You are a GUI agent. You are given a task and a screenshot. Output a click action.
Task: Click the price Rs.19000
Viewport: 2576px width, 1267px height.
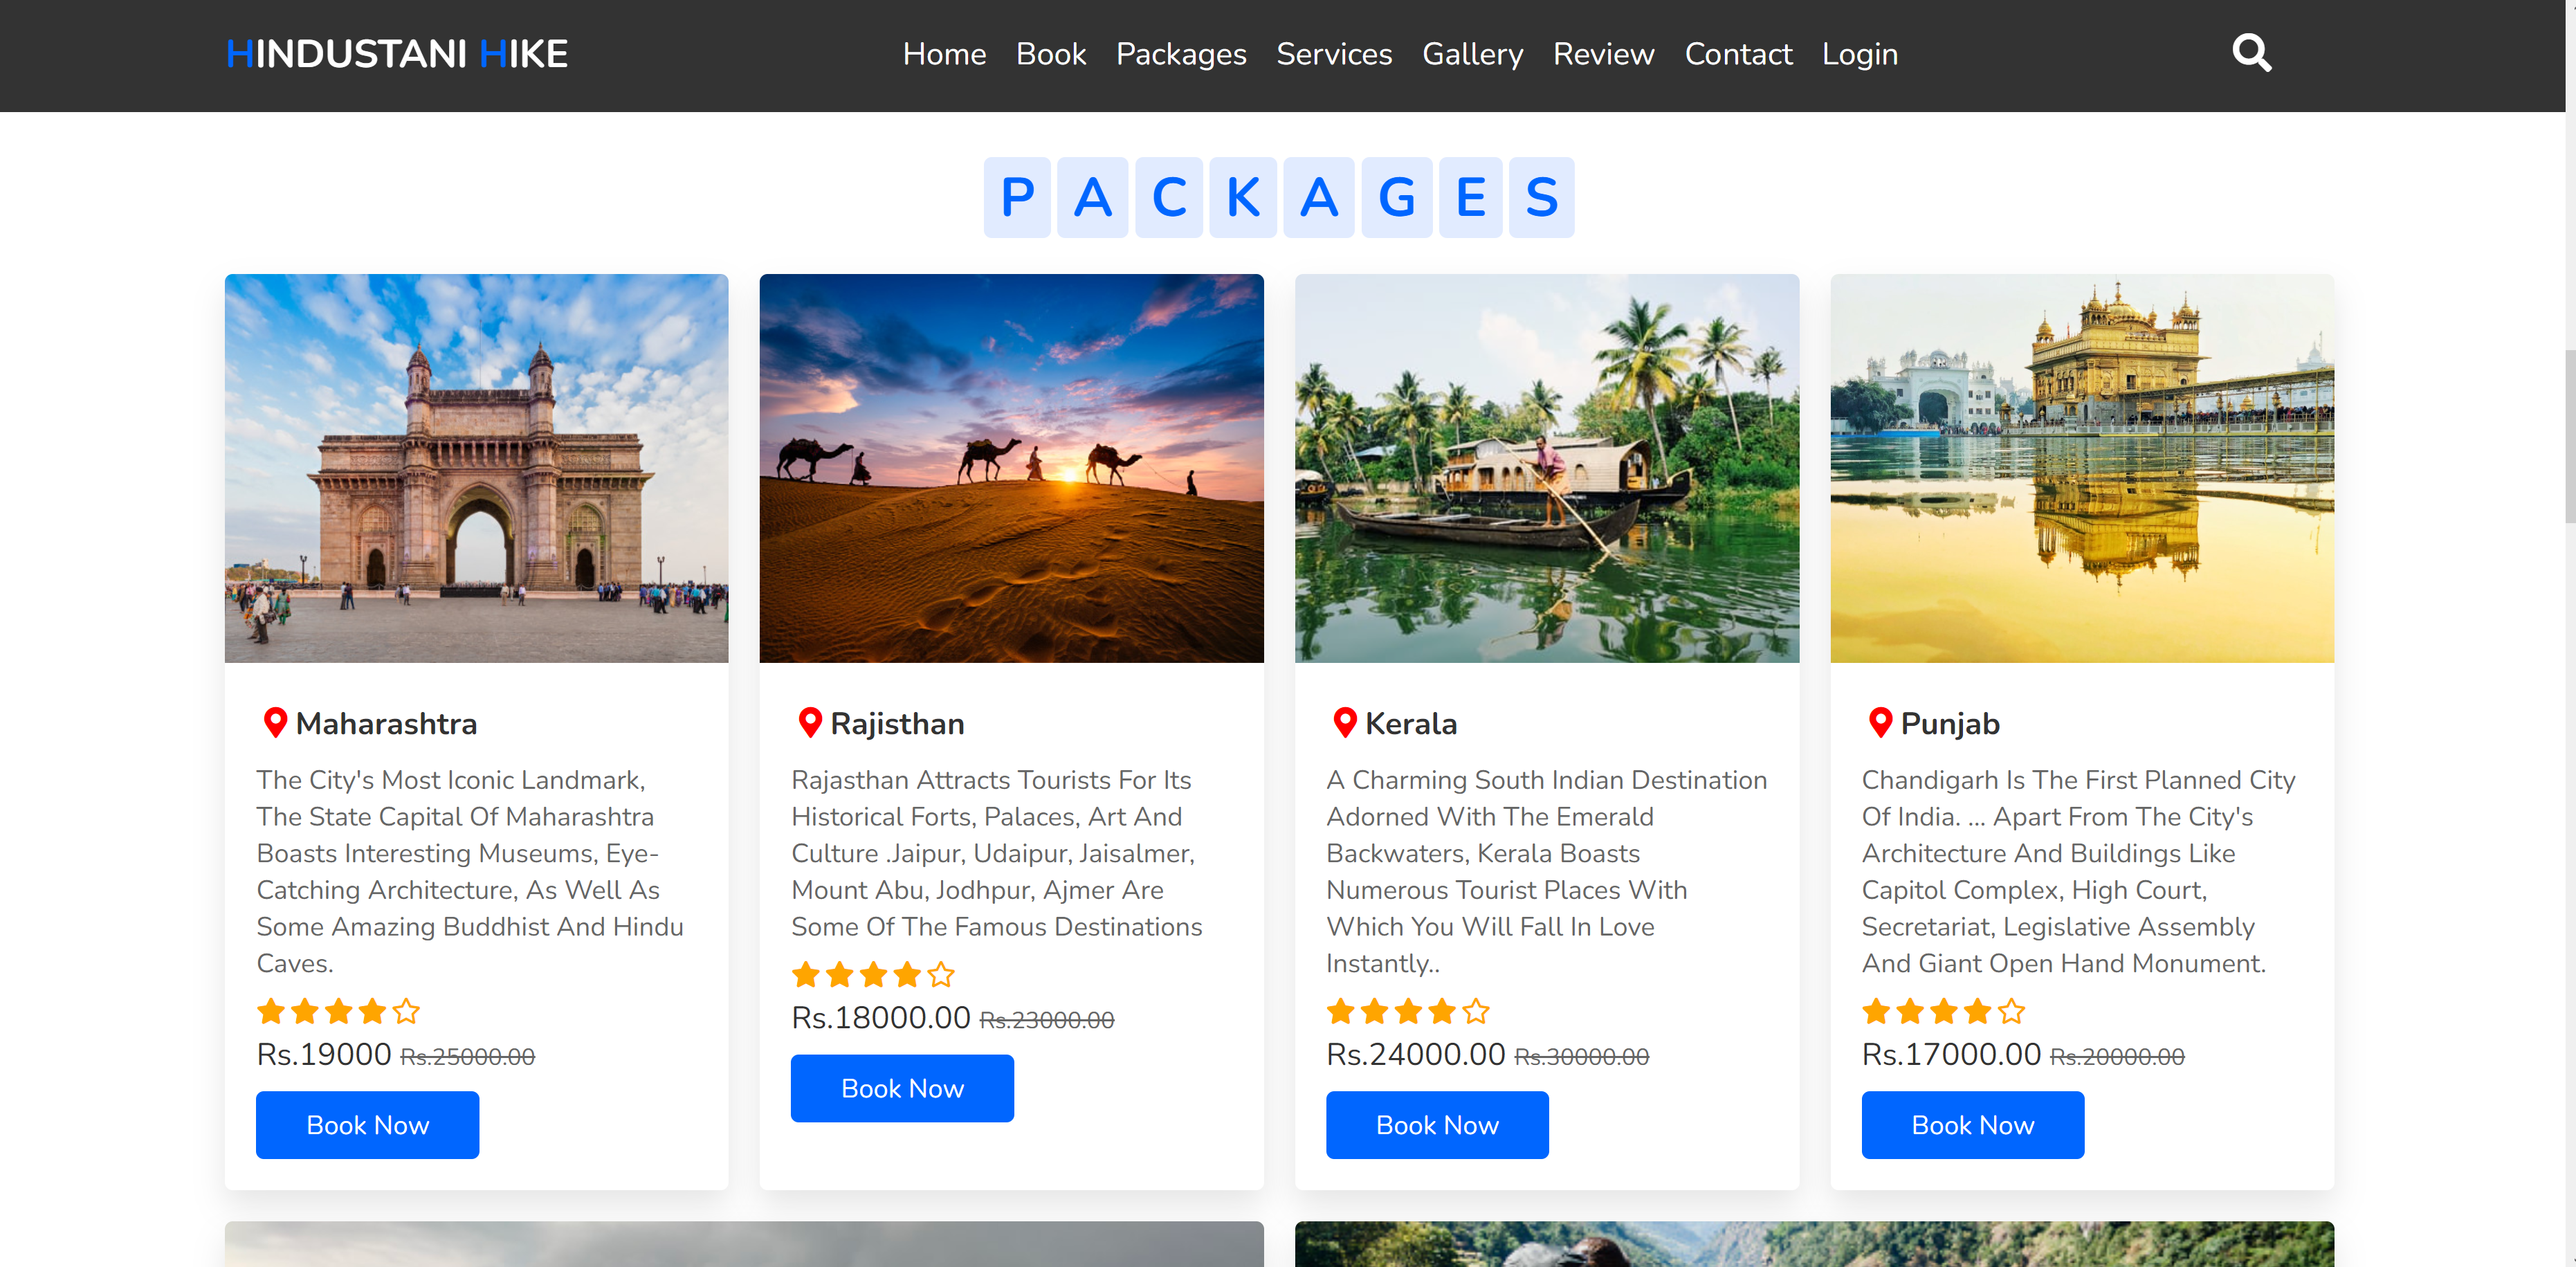click(324, 1054)
